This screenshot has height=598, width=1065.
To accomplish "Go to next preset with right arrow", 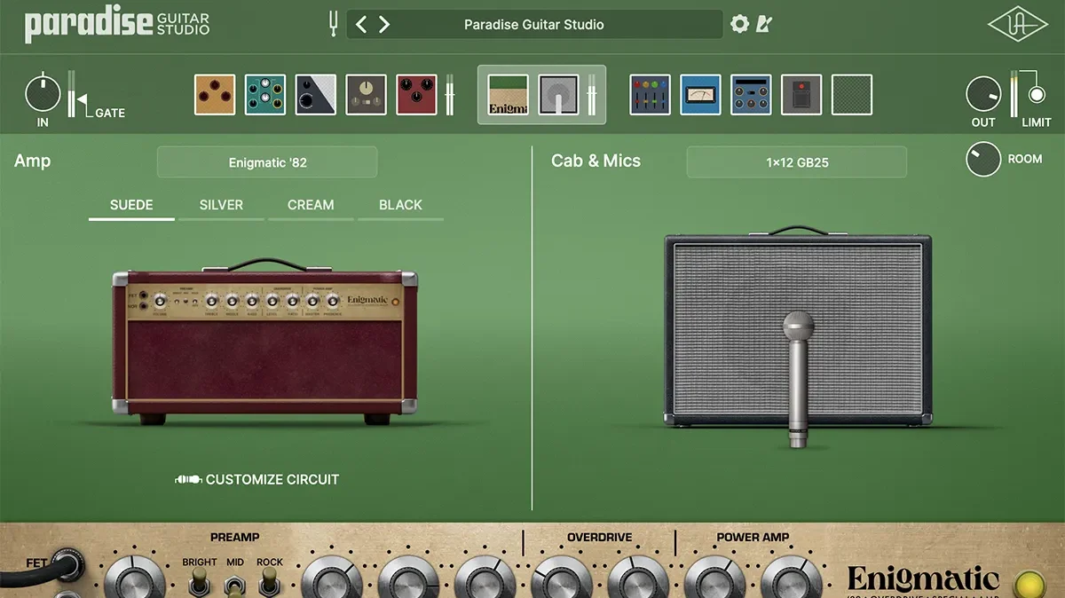I will (384, 25).
